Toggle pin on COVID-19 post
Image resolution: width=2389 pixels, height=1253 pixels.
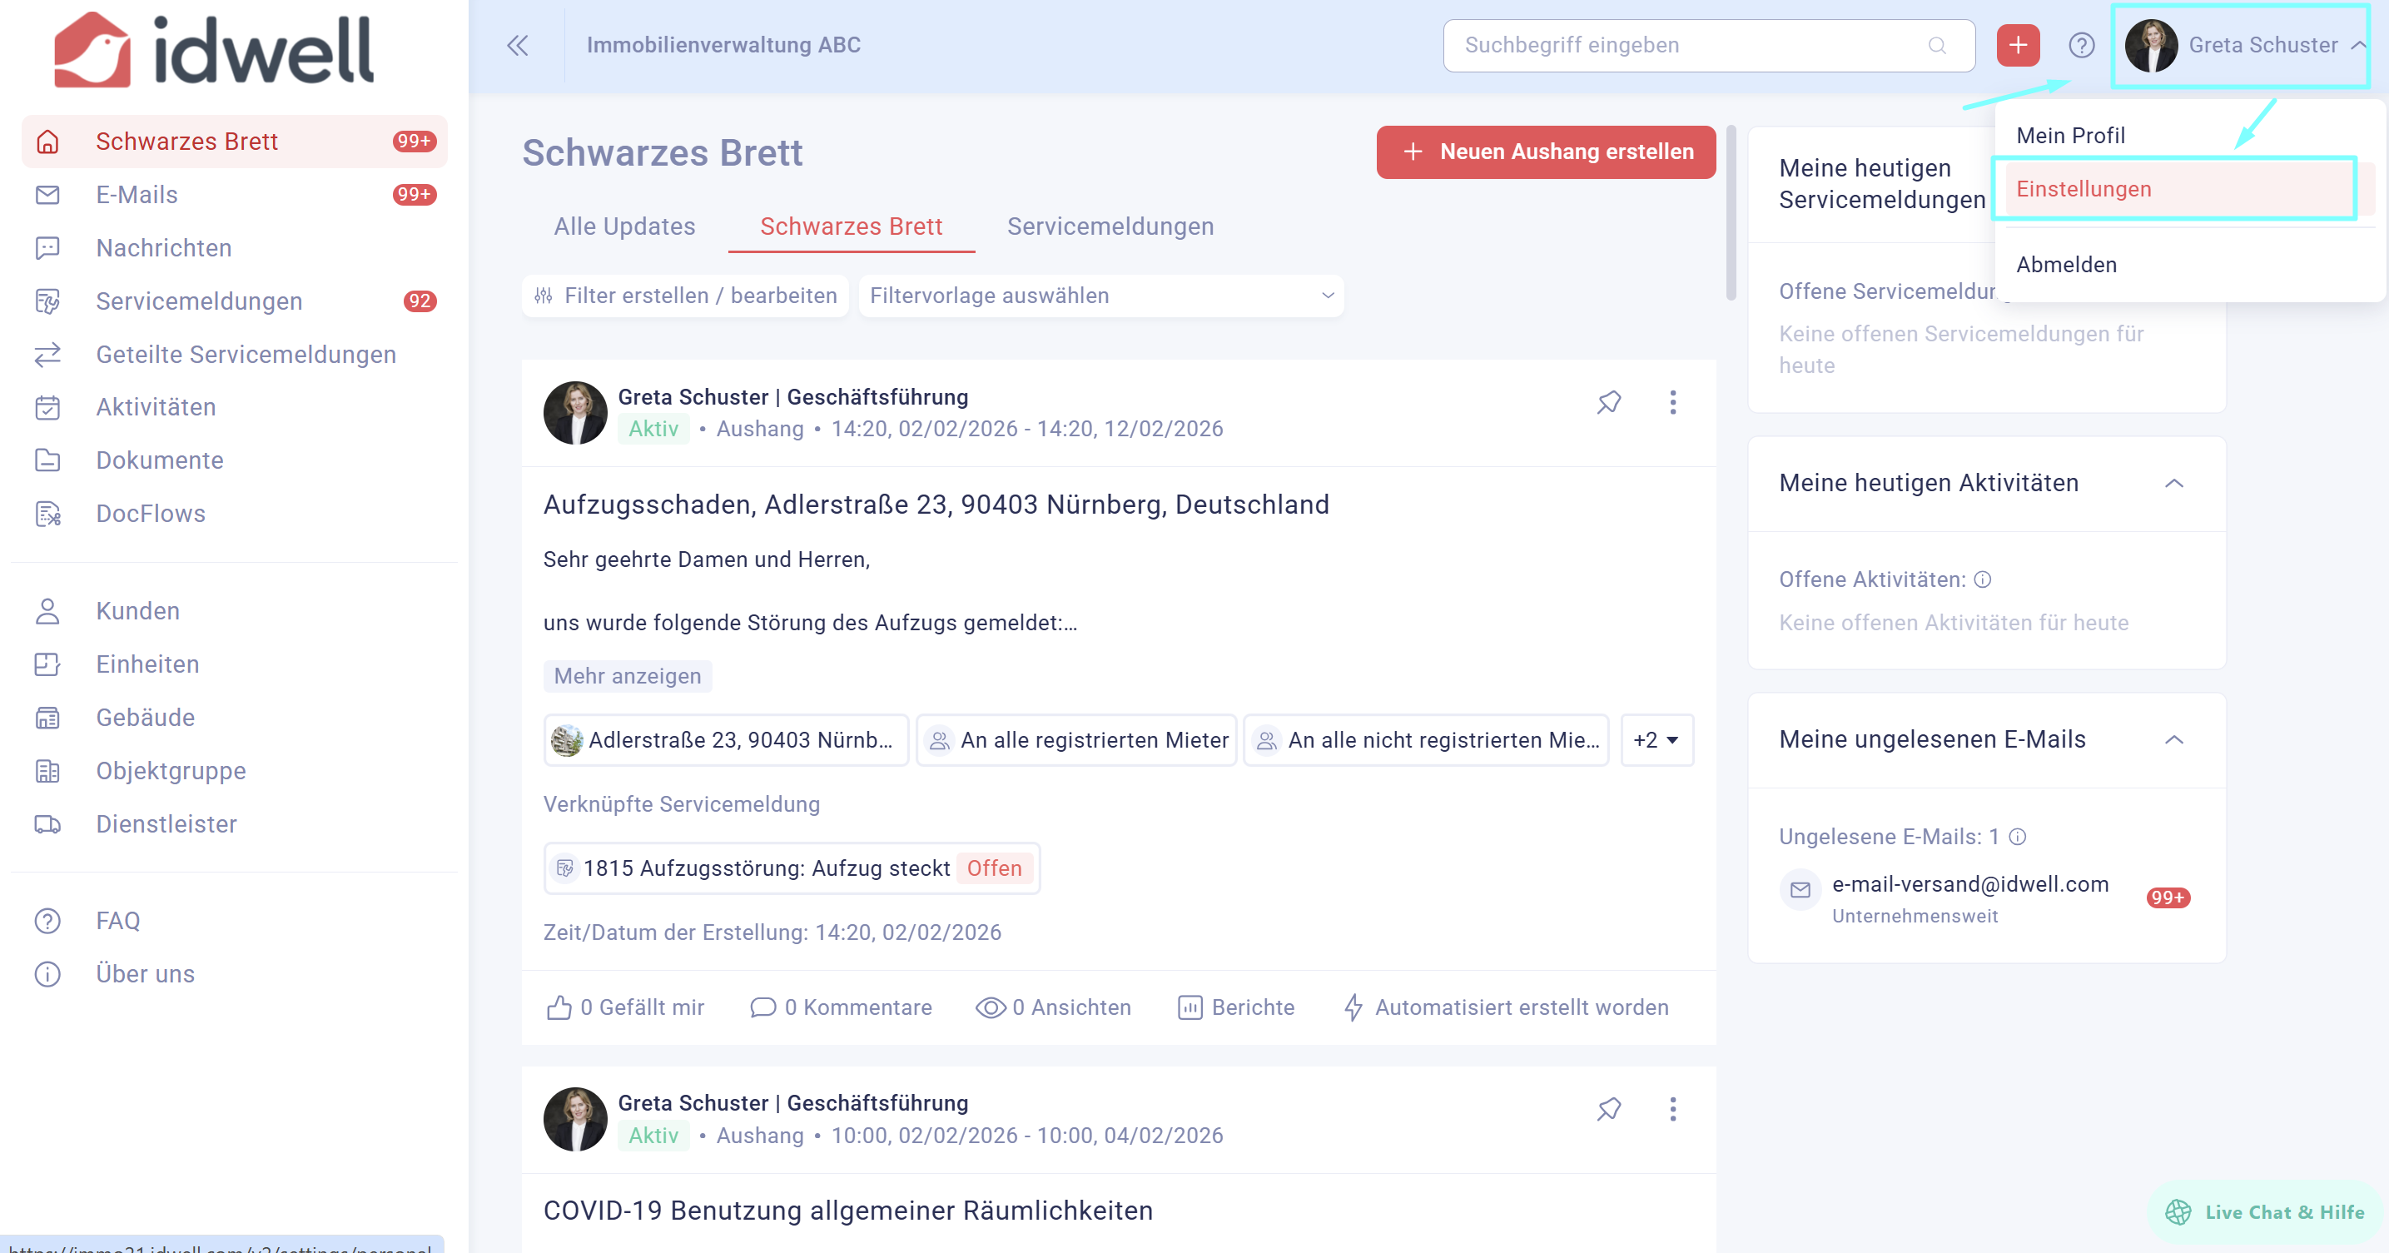pos(1609,1109)
